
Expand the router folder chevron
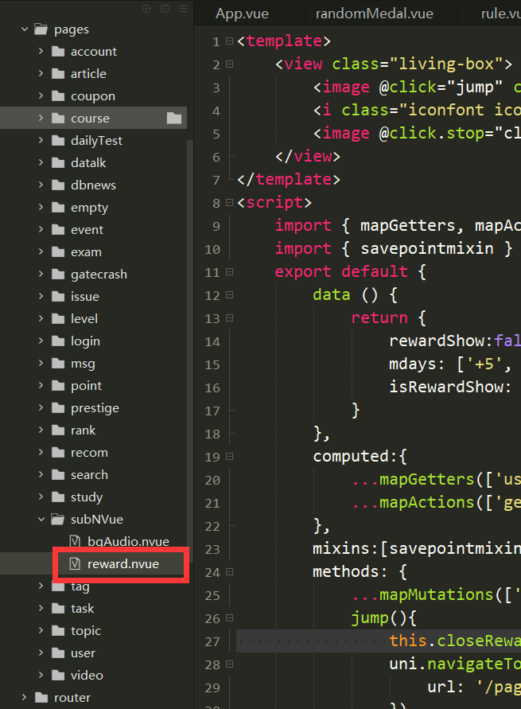click(25, 697)
